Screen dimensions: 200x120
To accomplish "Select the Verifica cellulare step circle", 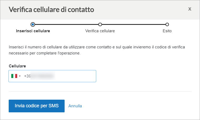I will tap(100, 24).
